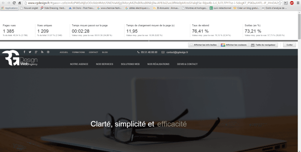Click the Clarté, simplicité et efficacité headline
The image size is (301, 152).
pos(139,124)
